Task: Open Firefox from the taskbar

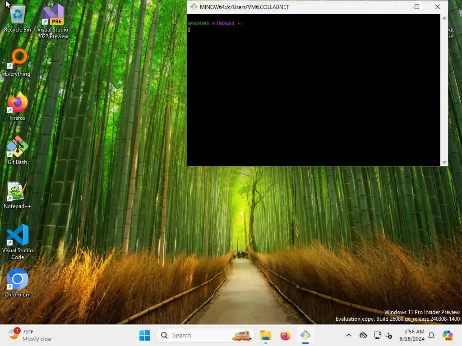Action: (x=285, y=335)
